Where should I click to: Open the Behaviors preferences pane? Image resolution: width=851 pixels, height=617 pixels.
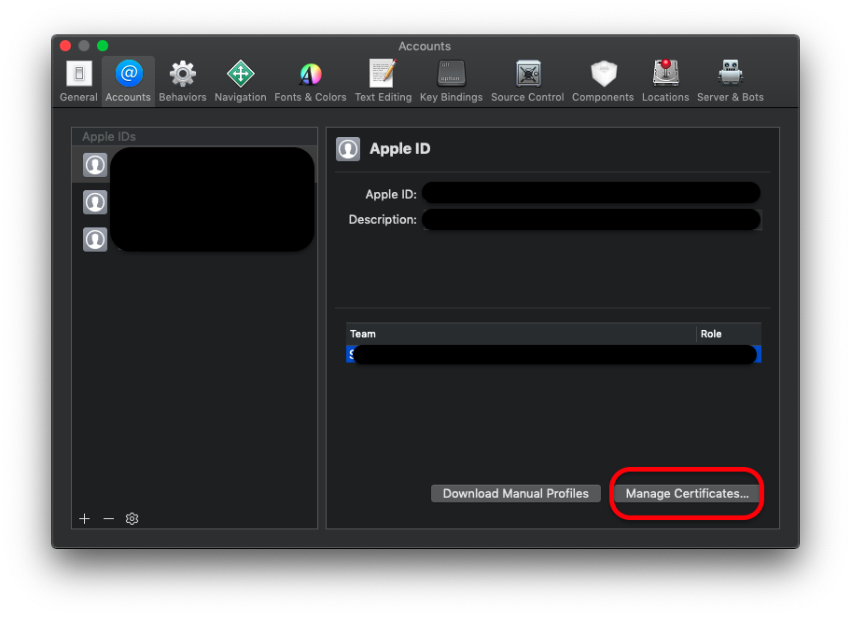[x=182, y=81]
